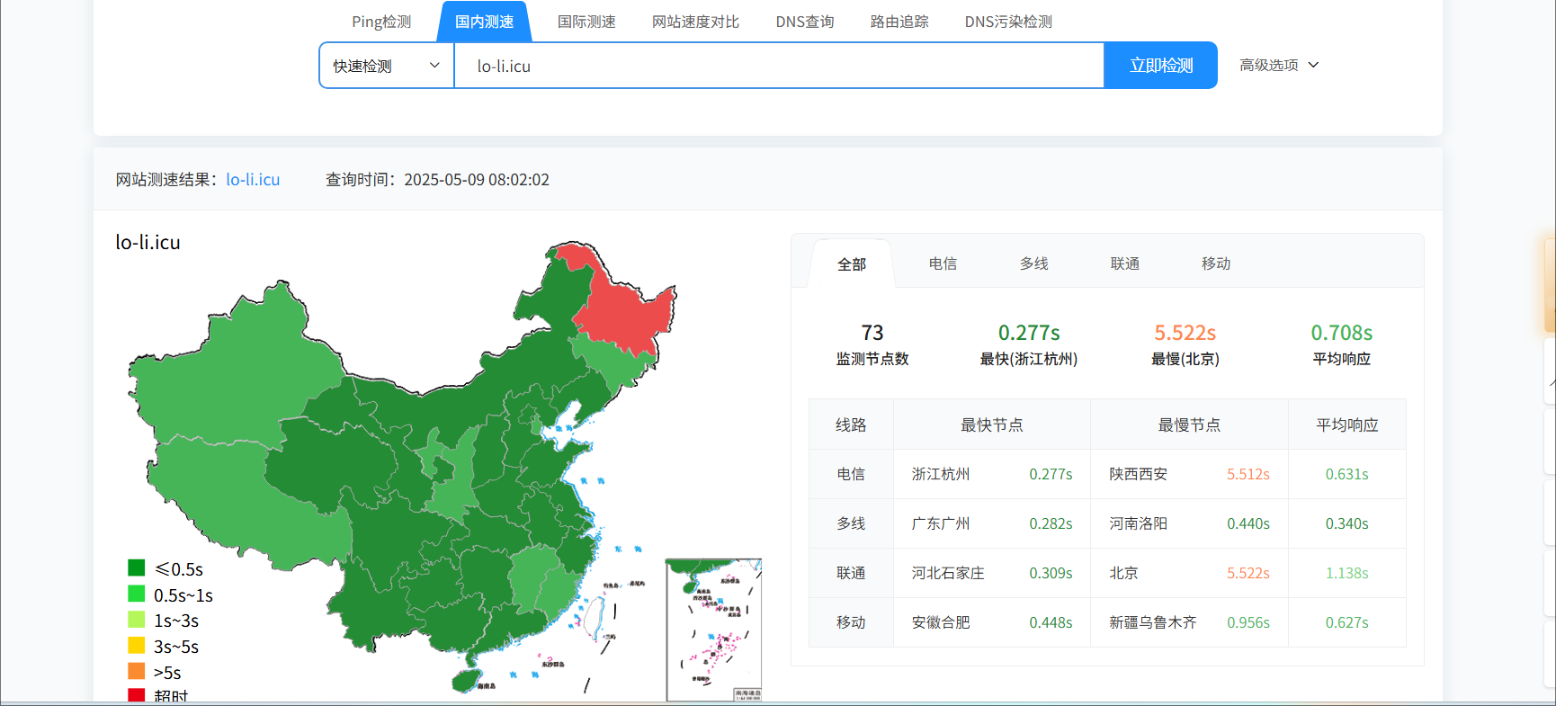Open the 路由追踪 tab

899,22
